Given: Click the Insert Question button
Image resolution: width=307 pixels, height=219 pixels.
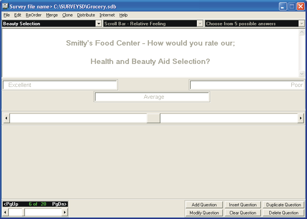Looking at the screenshot, I should click(x=243, y=205).
